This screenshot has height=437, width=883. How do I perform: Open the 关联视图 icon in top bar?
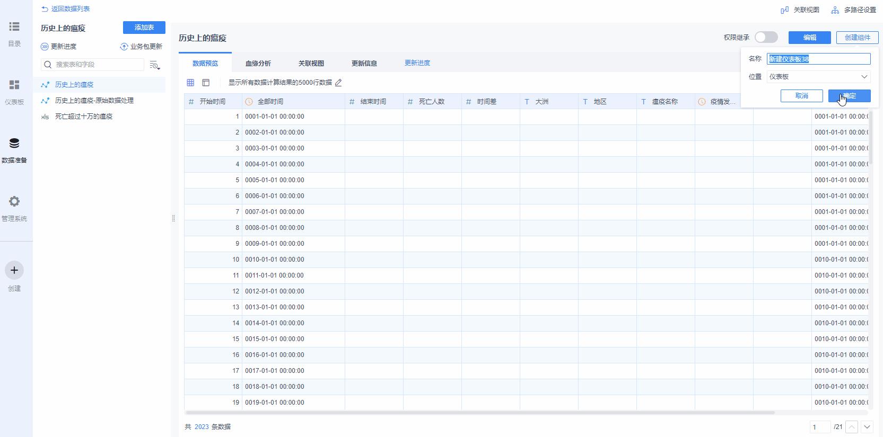(785, 10)
